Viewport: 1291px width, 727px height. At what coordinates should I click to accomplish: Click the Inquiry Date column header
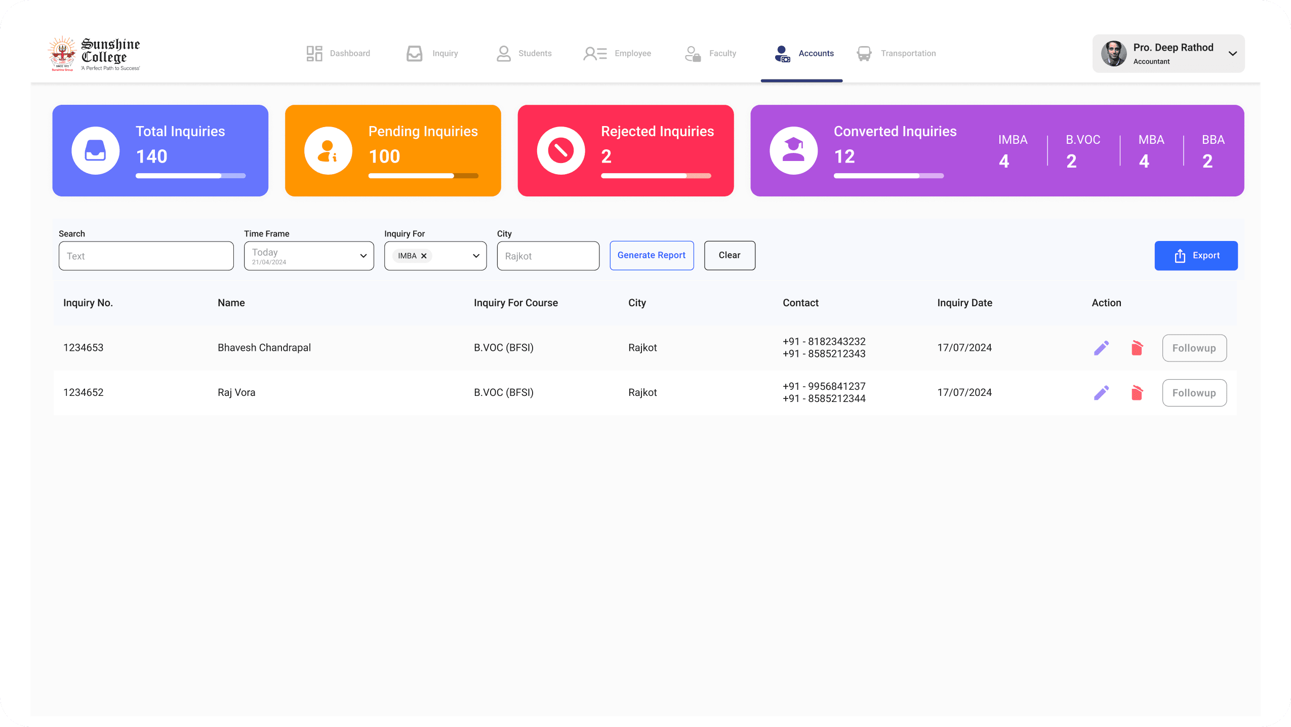pos(964,303)
